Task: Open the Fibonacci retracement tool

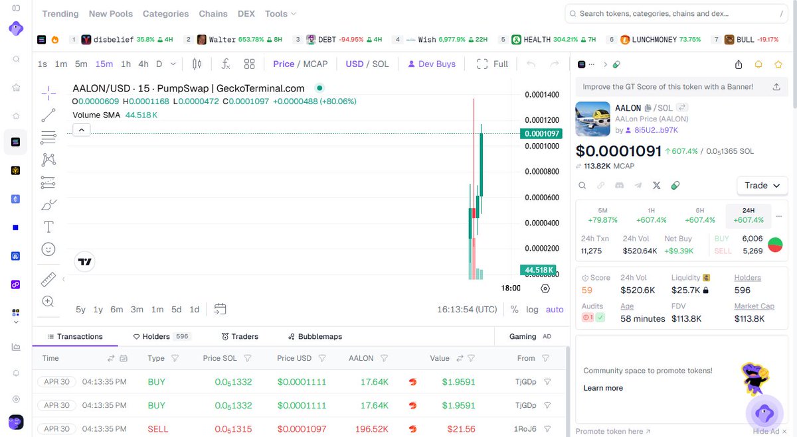Action: 48,137
